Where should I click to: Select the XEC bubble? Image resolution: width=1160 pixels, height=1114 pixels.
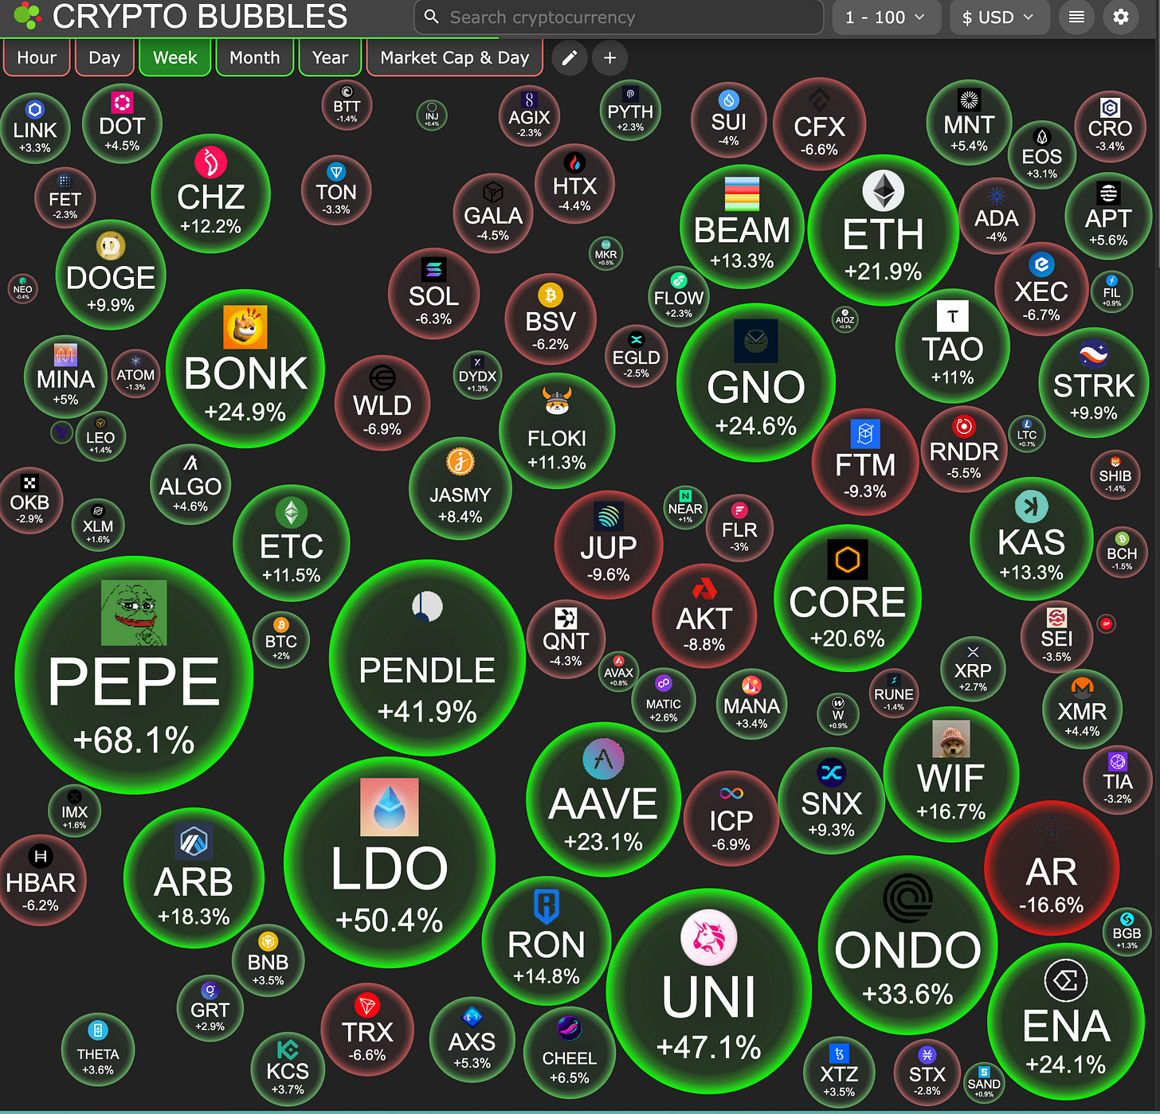pos(1041,290)
